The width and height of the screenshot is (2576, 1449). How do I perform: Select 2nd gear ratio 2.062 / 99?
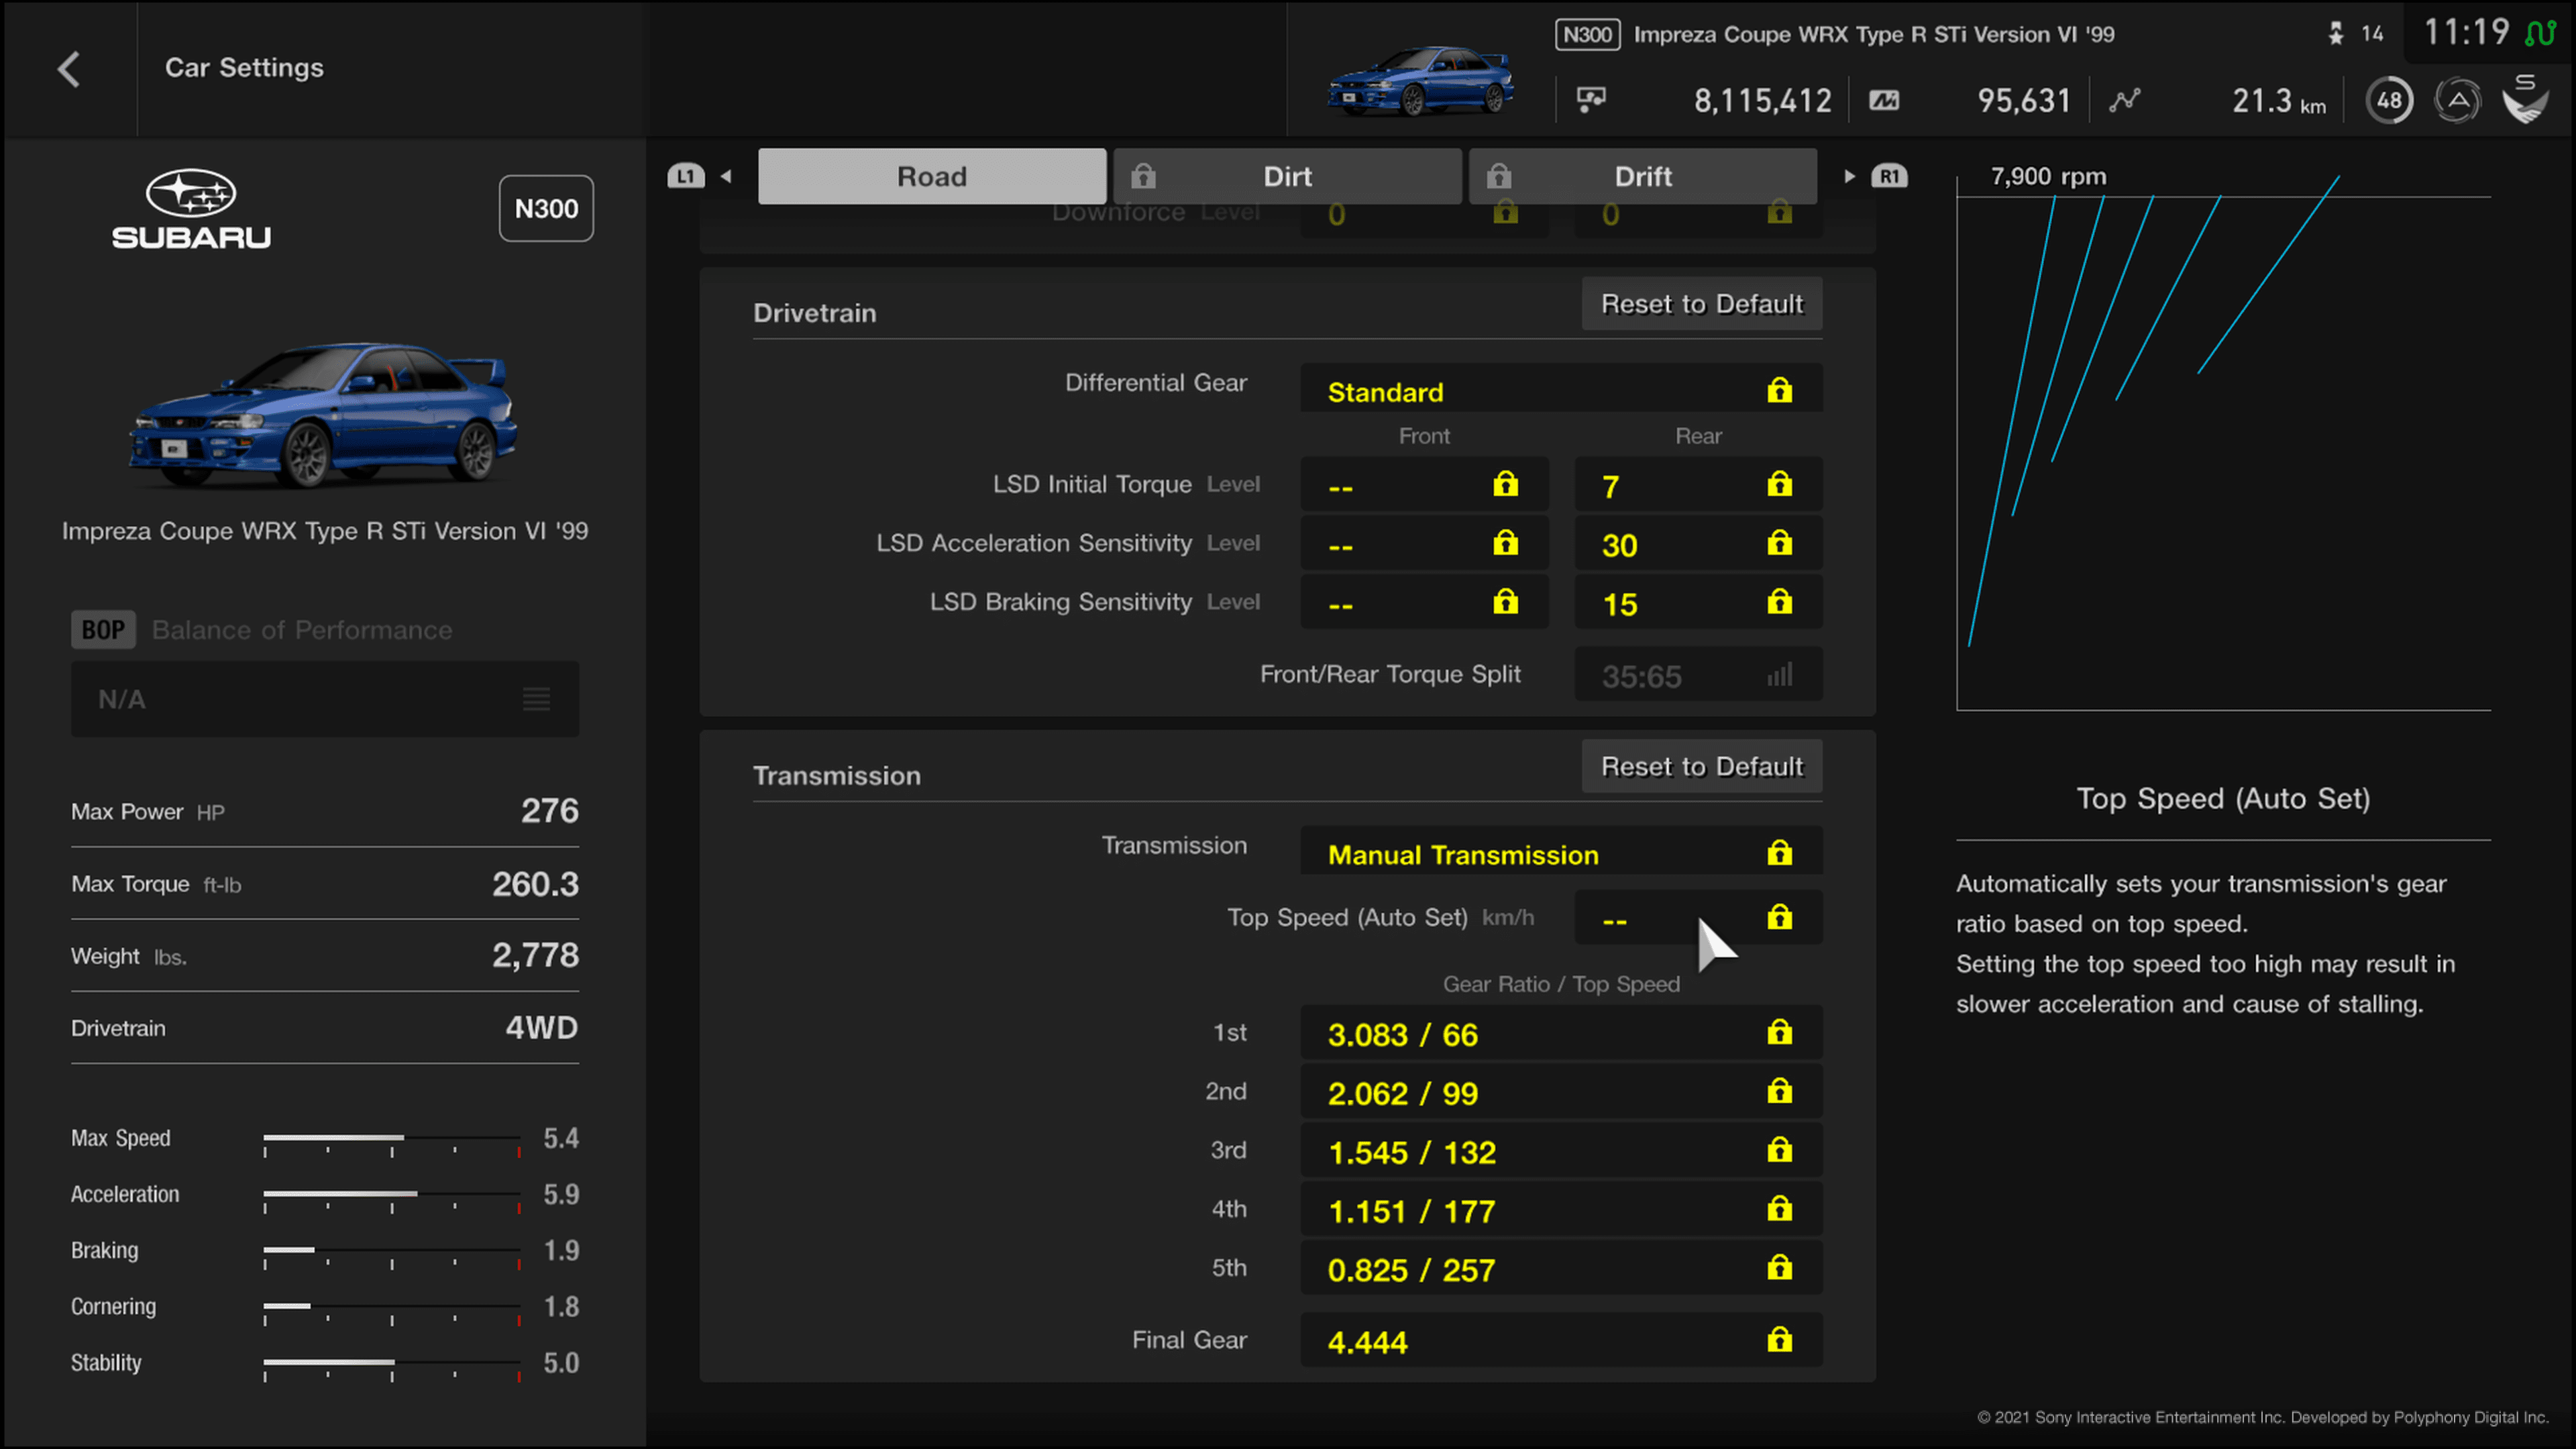(1561, 1092)
